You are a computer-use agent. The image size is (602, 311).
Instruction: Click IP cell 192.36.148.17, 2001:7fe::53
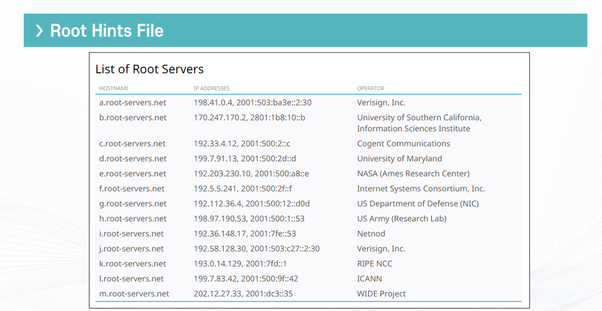tap(245, 234)
